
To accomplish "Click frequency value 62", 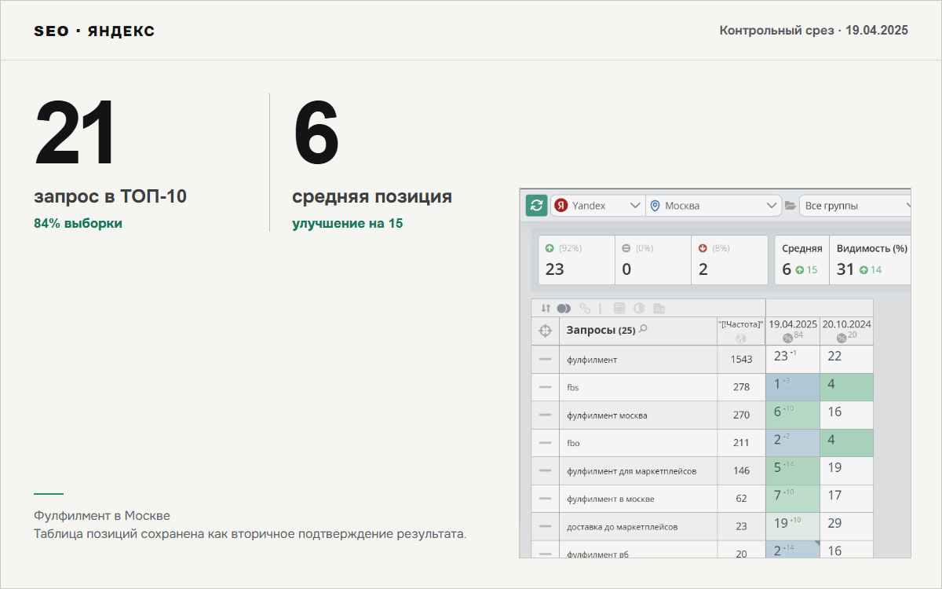I will (741, 499).
